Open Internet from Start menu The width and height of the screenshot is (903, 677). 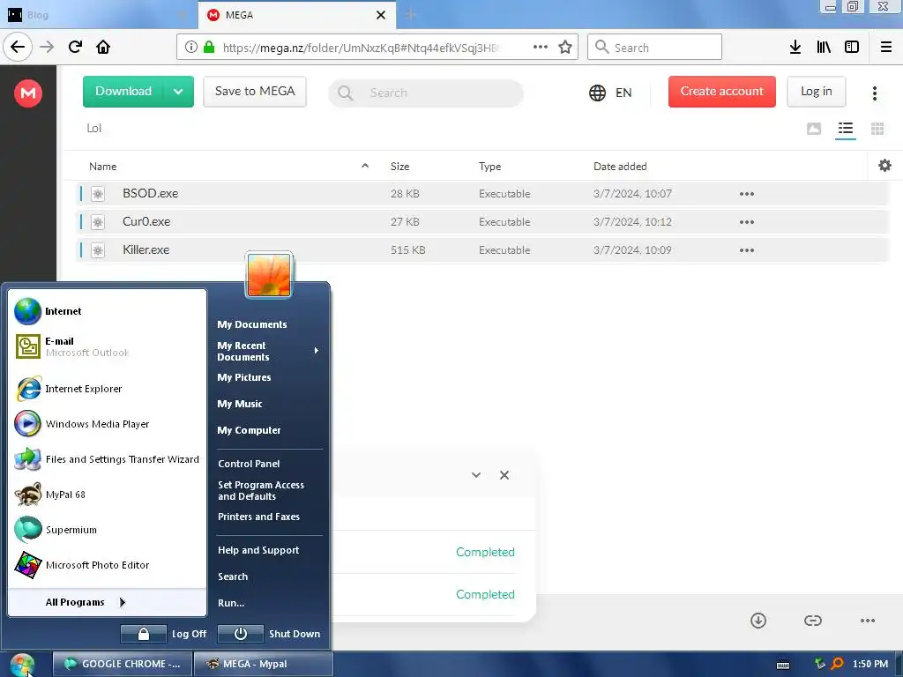pyautogui.click(x=107, y=311)
